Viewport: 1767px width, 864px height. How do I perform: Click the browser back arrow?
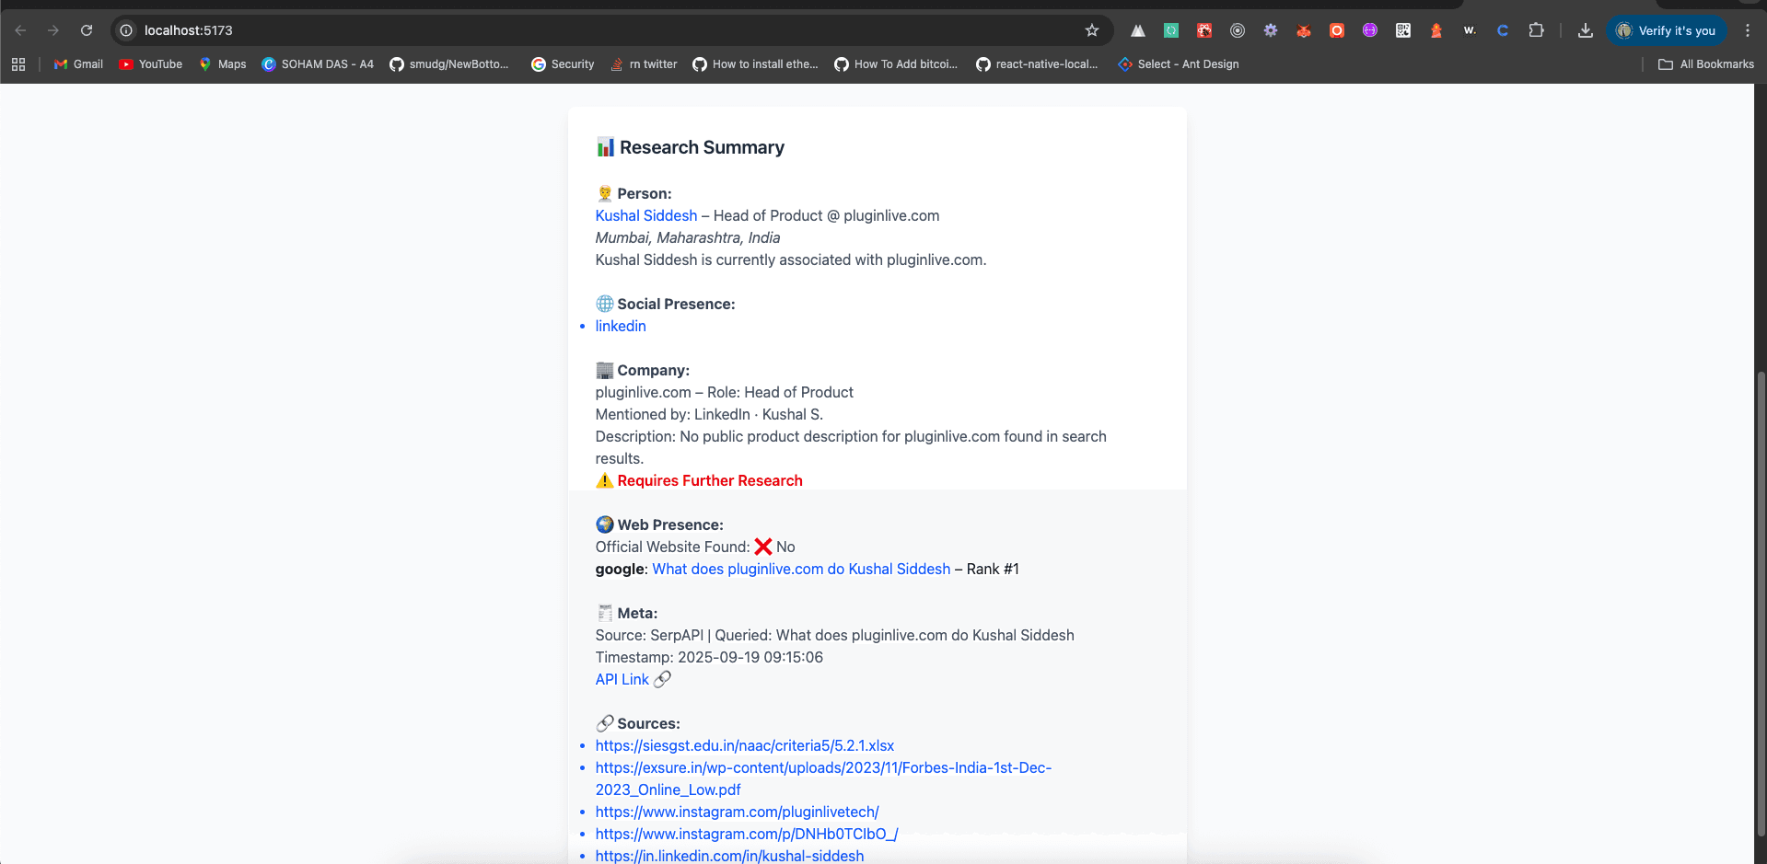point(20,30)
